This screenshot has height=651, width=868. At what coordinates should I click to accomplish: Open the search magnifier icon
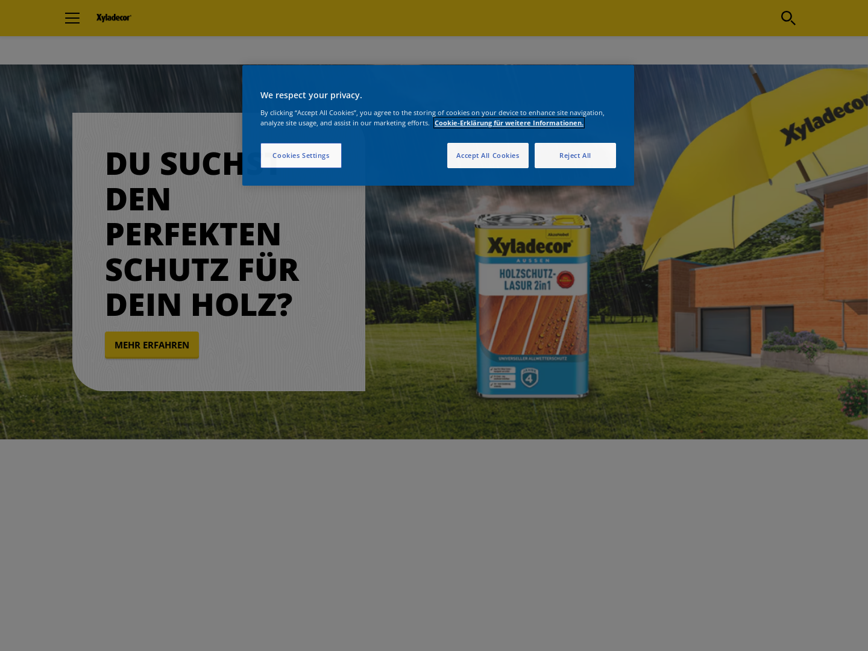point(788,18)
